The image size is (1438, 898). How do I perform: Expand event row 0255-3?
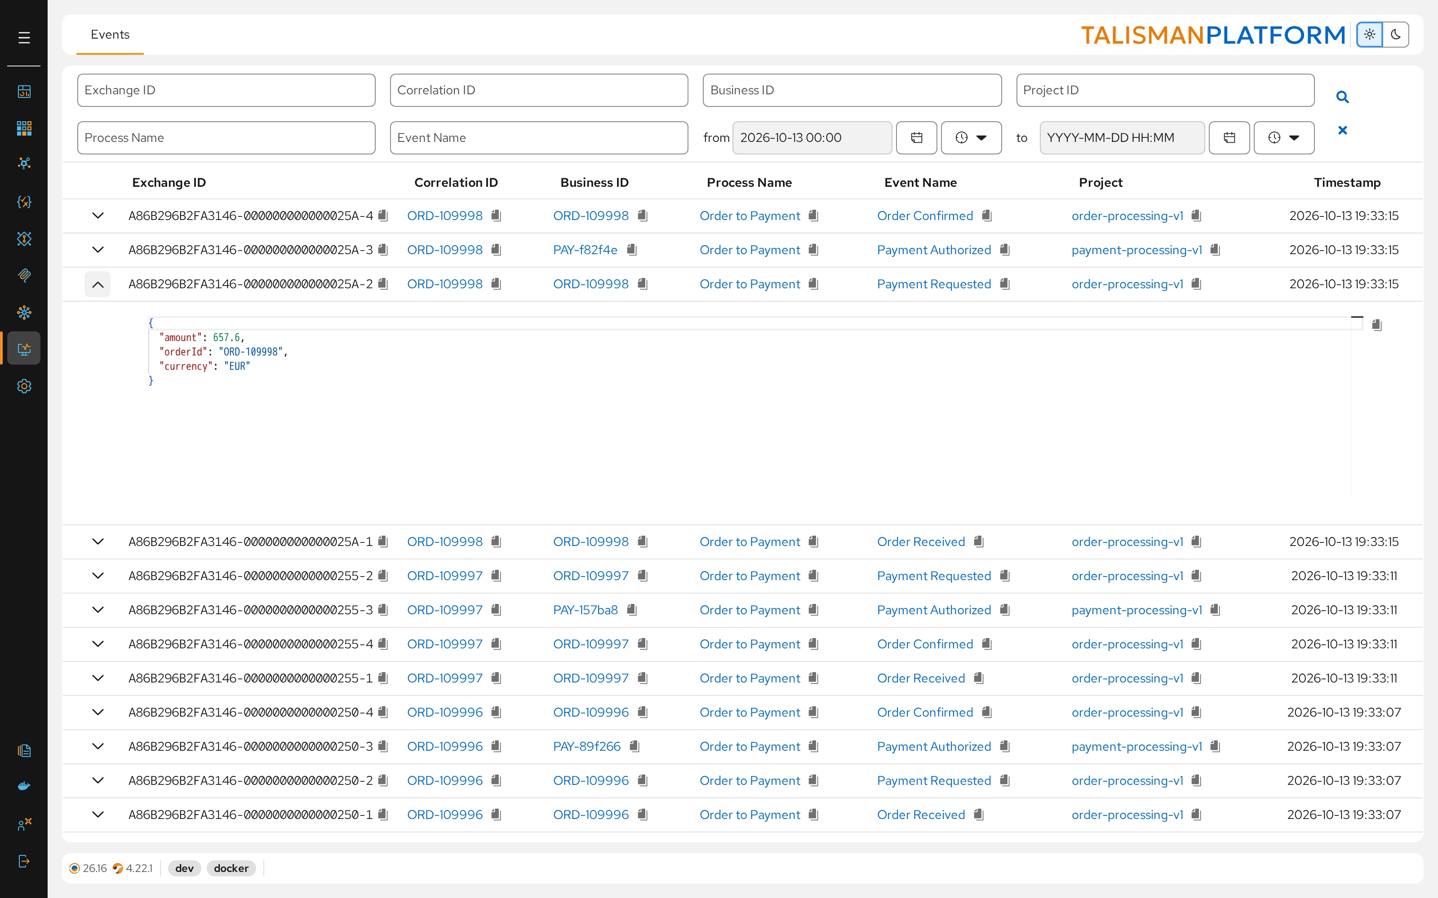98,610
